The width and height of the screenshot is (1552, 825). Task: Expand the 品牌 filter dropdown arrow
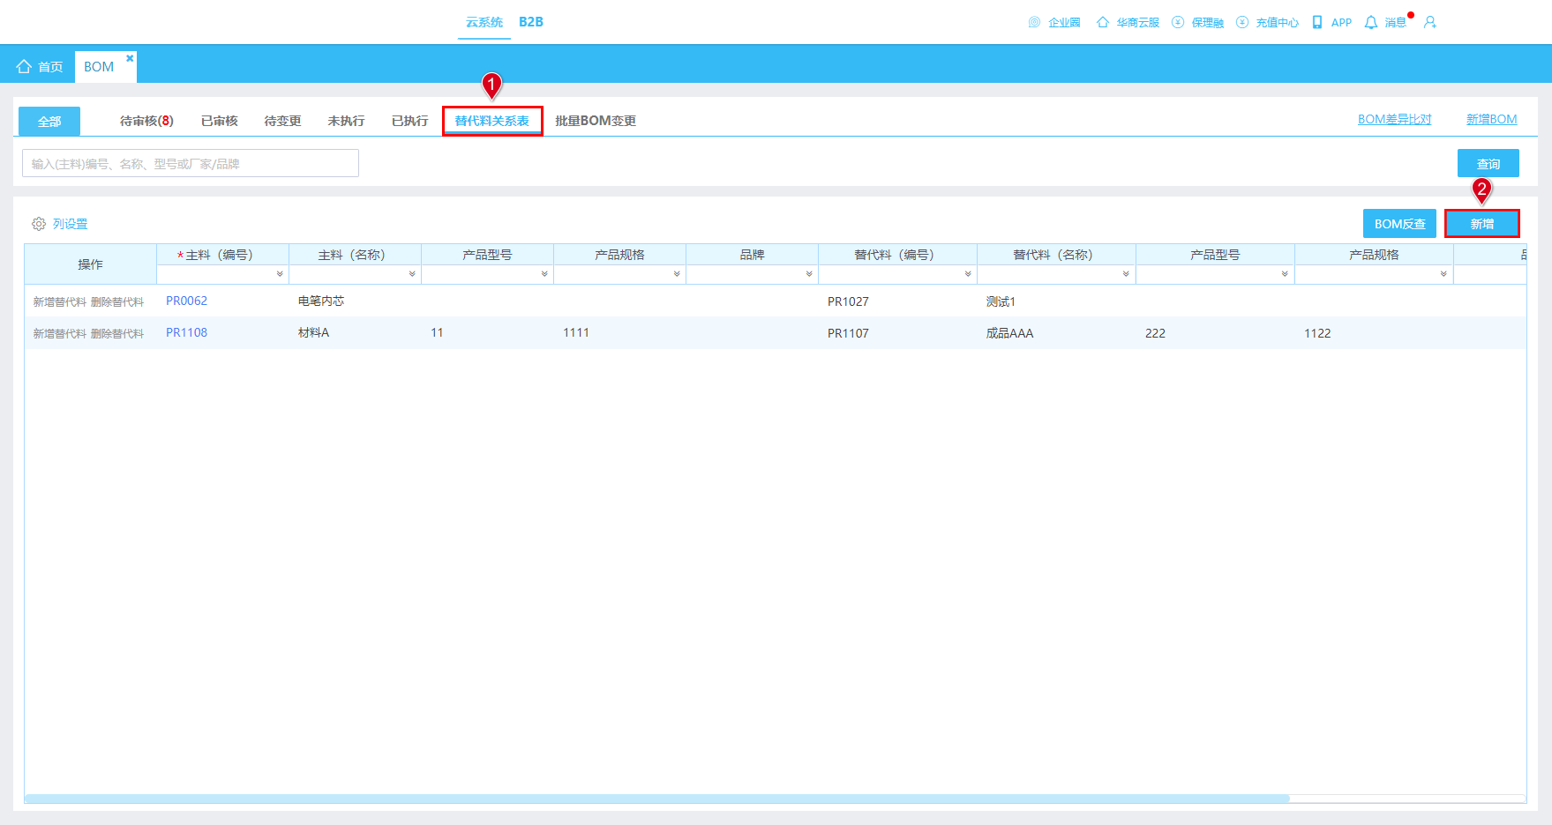point(809,274)
